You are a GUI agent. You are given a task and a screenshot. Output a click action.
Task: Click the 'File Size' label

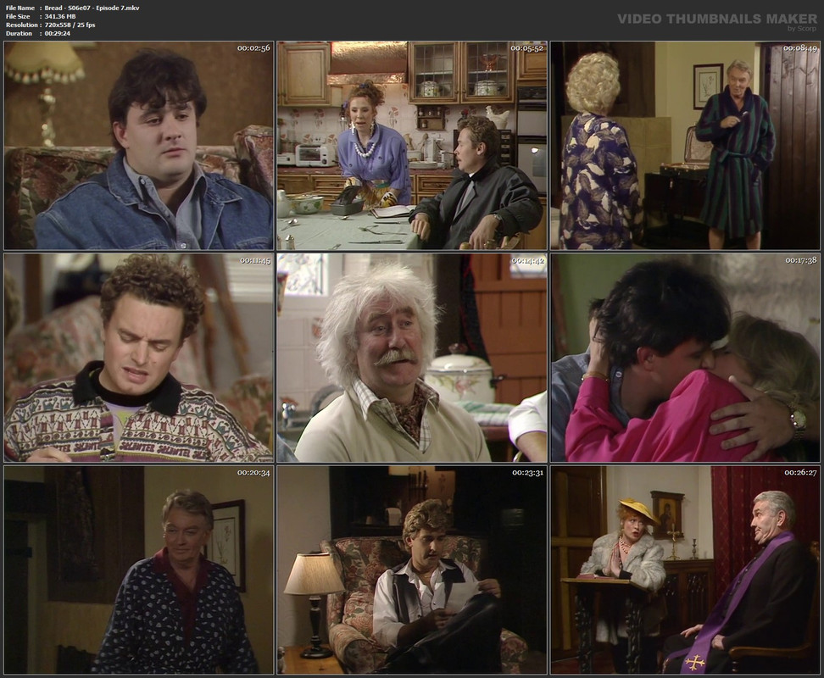click(18, 16)
